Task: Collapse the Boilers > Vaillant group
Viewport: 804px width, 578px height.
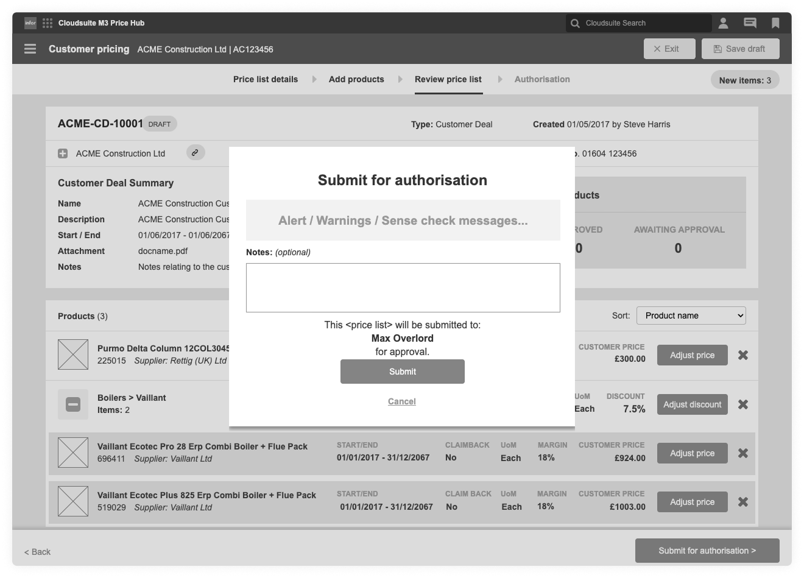Action: tap(73, 404)
